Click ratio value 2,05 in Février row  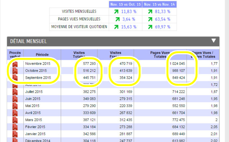tap(214, 127)
